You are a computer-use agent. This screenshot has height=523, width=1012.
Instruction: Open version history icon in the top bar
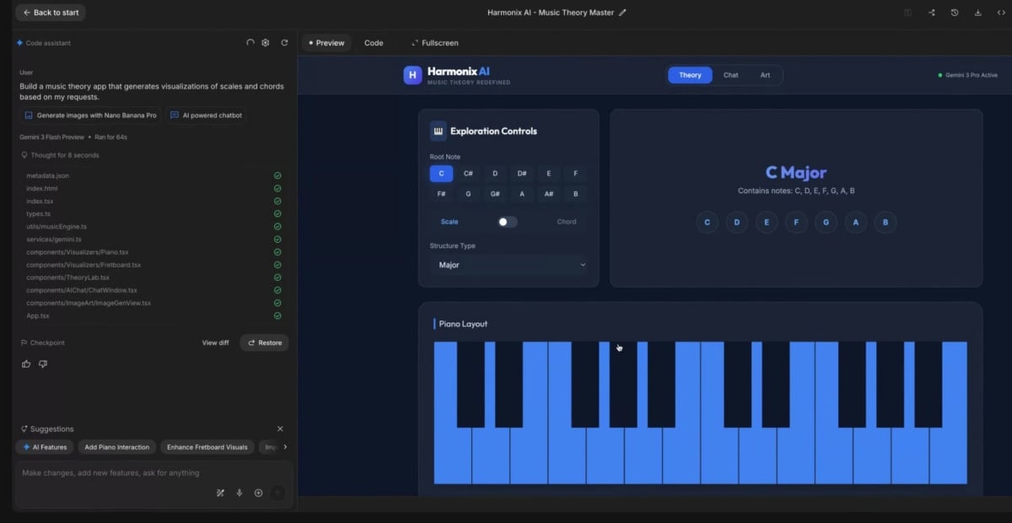tap(954, 12)
